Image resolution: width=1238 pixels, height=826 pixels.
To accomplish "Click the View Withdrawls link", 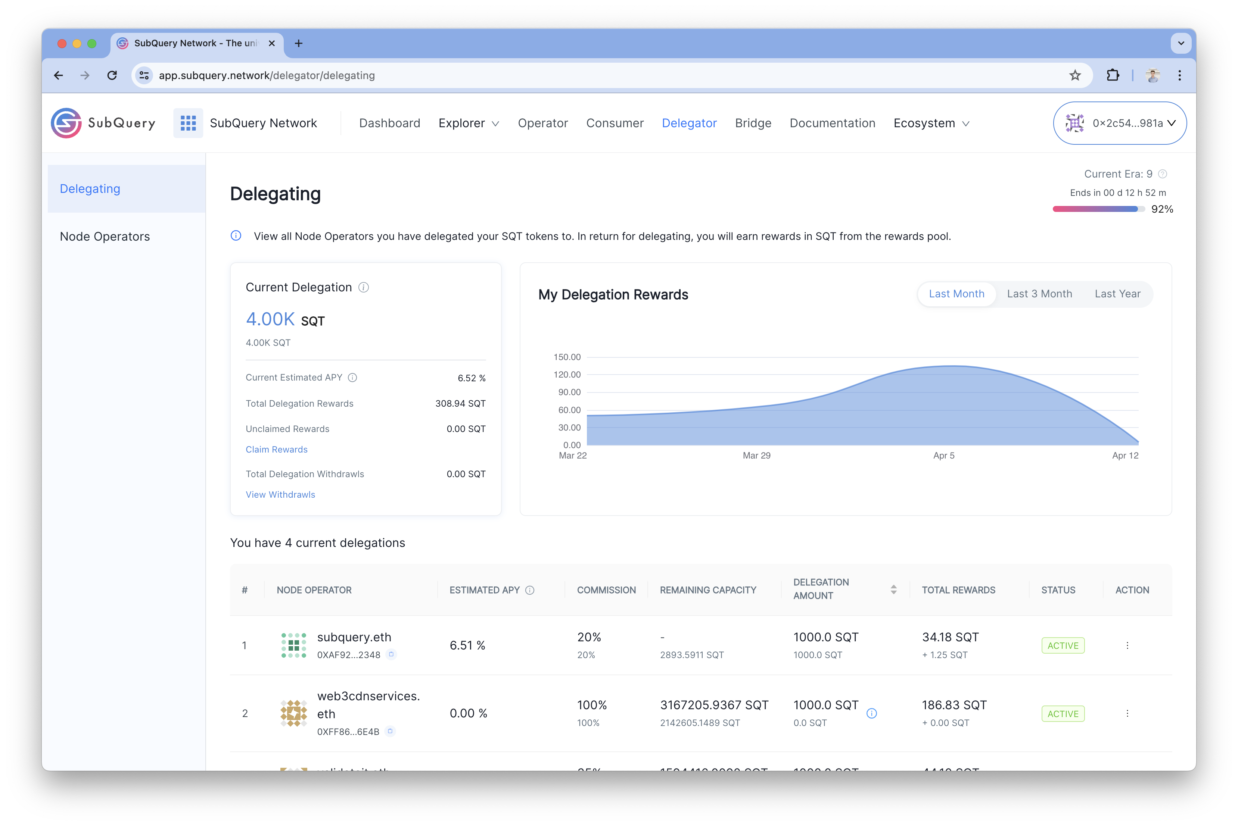I will pos(280,495).
